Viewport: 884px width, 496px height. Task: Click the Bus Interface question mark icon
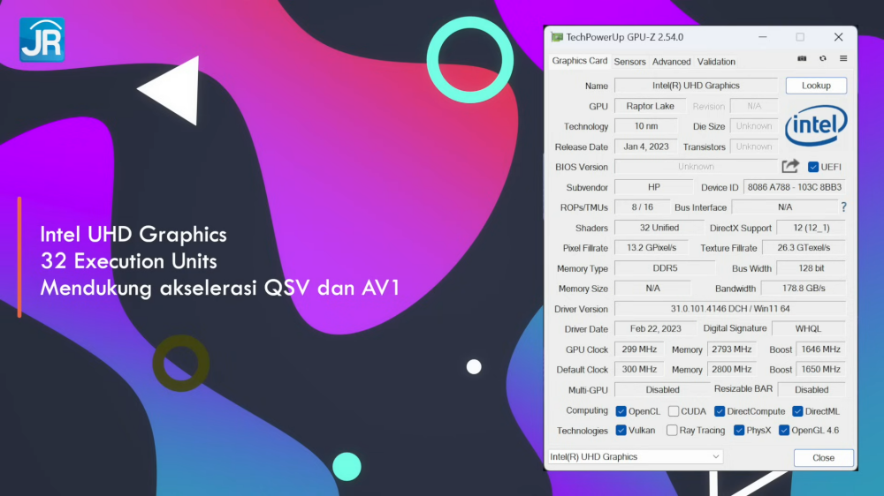pyautogui.click(x=843, y=207)
